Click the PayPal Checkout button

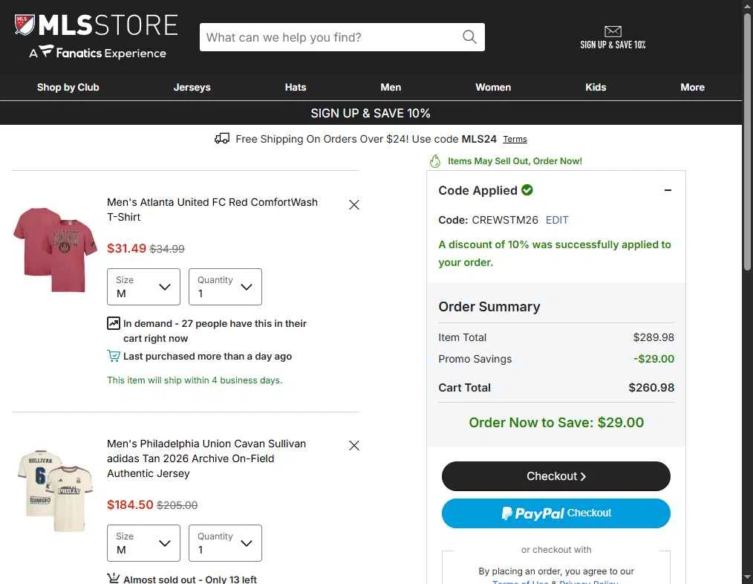pyautogui.click(x=556, y=513)
